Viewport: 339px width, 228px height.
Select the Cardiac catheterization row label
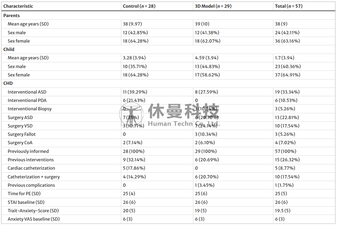31,168
